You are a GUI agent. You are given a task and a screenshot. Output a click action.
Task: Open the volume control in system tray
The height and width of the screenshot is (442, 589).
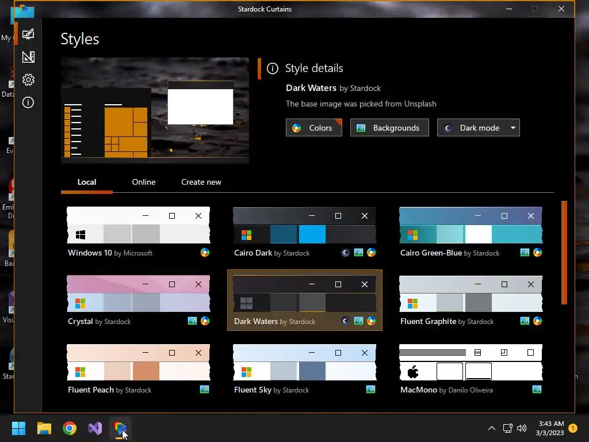coord(522,428)
